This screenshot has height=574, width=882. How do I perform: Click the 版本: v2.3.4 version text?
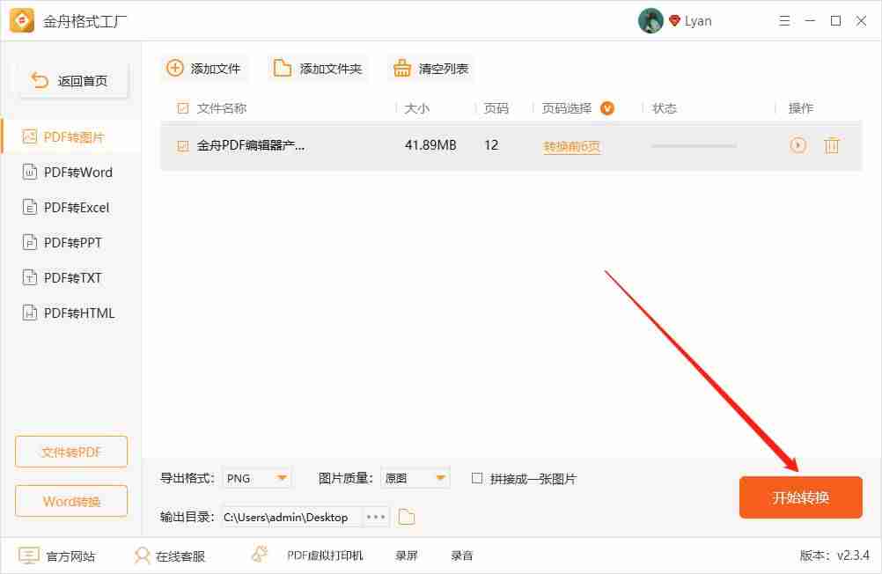click(834, 556)
